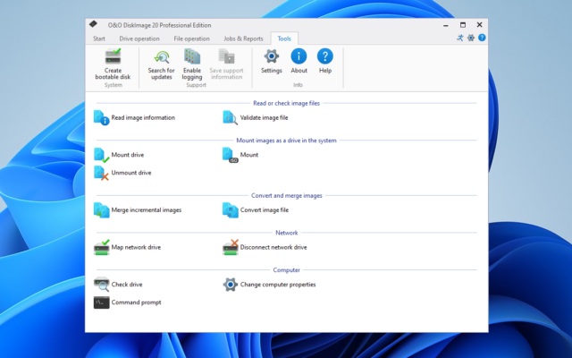Screen dimensions: 572x358
Task: Switch to the Drive operation tab
Action: (x=139, y=38)
